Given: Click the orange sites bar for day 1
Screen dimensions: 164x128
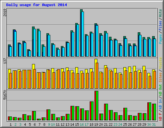Looking at the screenshot, I should 11,81.
